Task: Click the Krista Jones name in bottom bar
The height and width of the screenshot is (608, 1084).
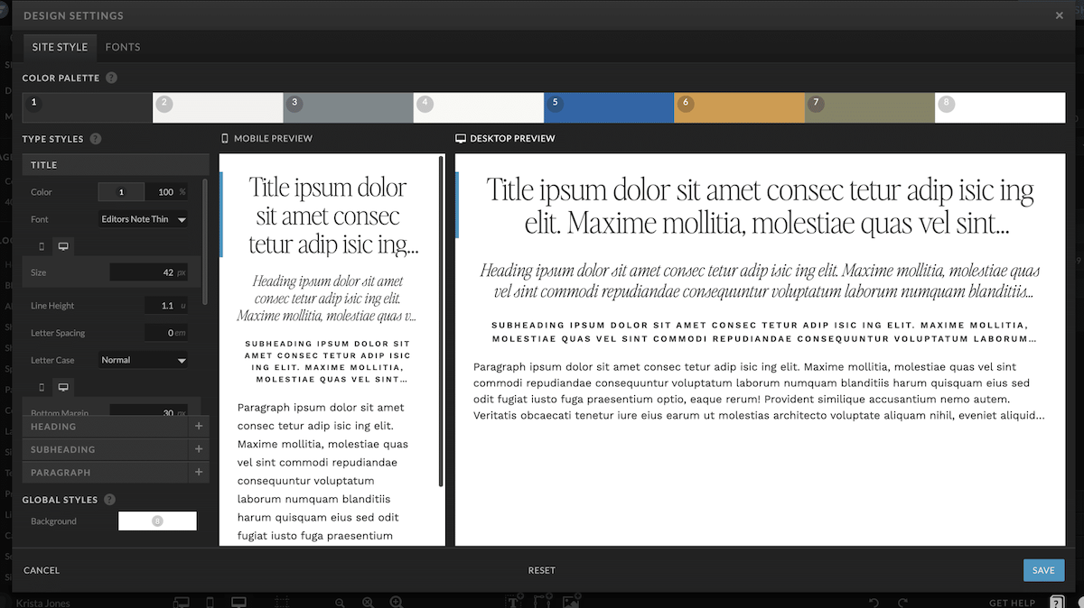Action: tap(42, 603)
